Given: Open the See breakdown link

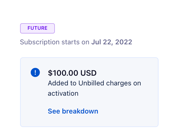Looking at the screenshot, I should (73, 111).
